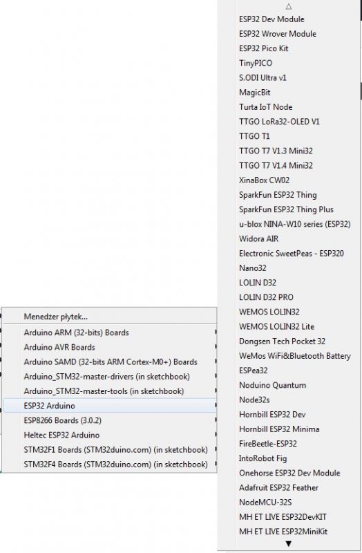Image resolution: width=362 pixels, height=553 pixels.
Task: Pick Dongsen Tech Pocket 32
Action: [289, 341]
